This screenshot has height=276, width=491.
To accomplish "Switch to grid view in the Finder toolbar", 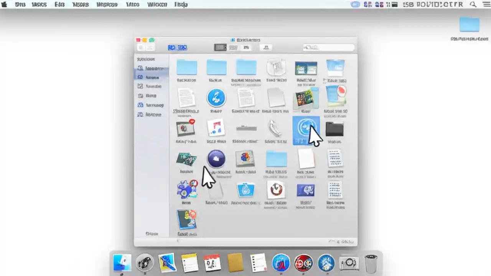I will click(221, 47).
